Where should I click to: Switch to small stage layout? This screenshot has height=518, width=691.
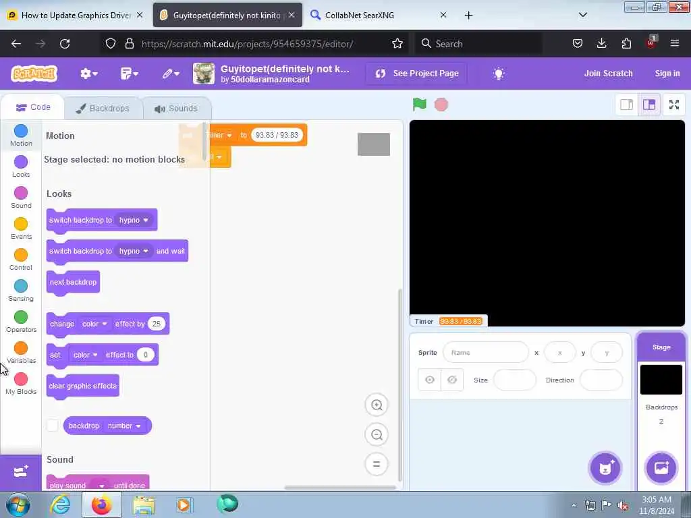626,105
